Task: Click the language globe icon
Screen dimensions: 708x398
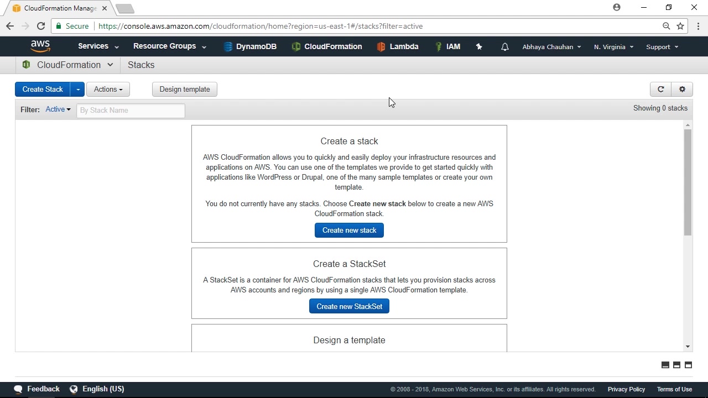Action: [74, 389]
